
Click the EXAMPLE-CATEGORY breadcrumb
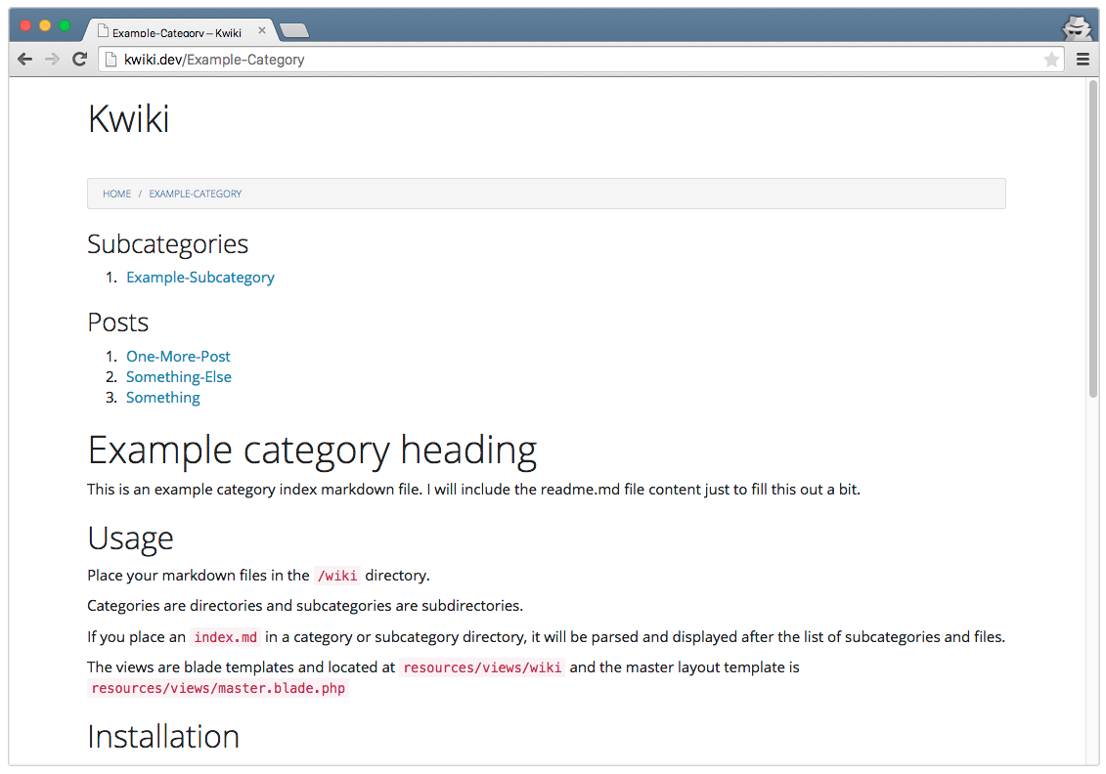[195, 193]
